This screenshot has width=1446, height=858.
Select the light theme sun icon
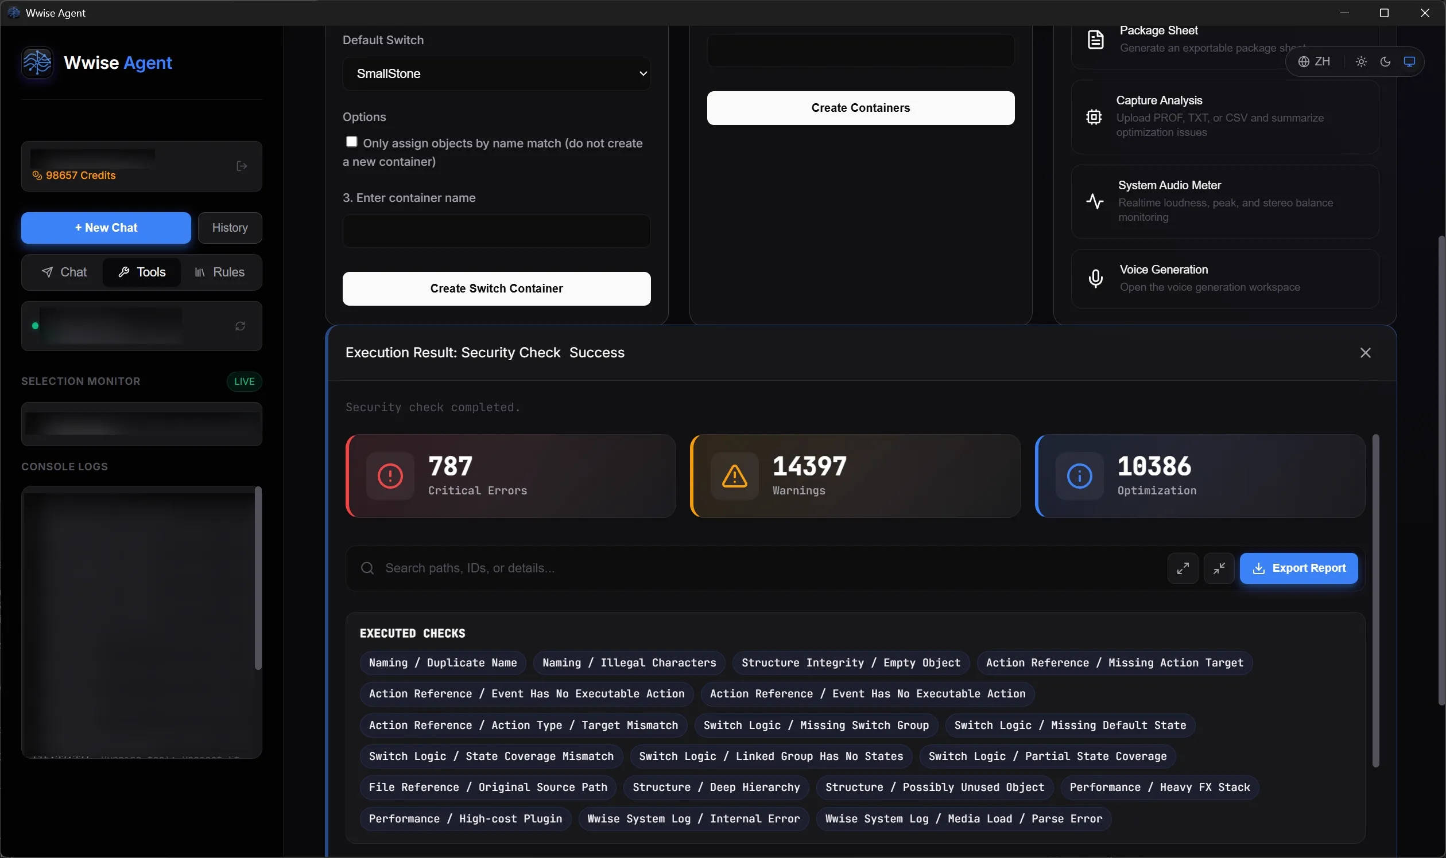click(1361, 61)
